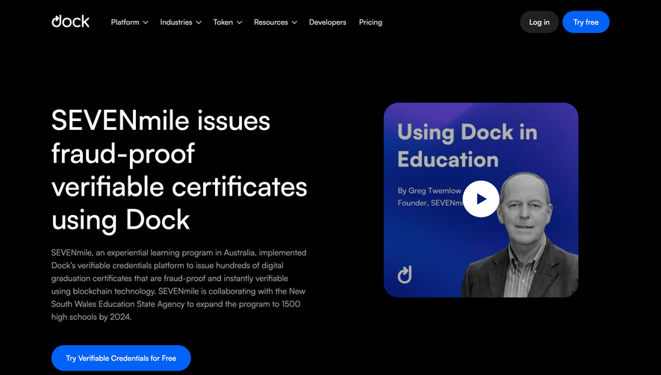Expand the Resources chevron arrow
Image resolution: width=661 pixels, height=375 pixels.
(x=294, y=22)
